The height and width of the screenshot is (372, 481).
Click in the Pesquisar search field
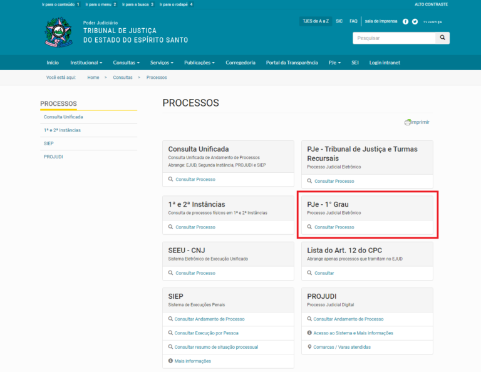394,38
